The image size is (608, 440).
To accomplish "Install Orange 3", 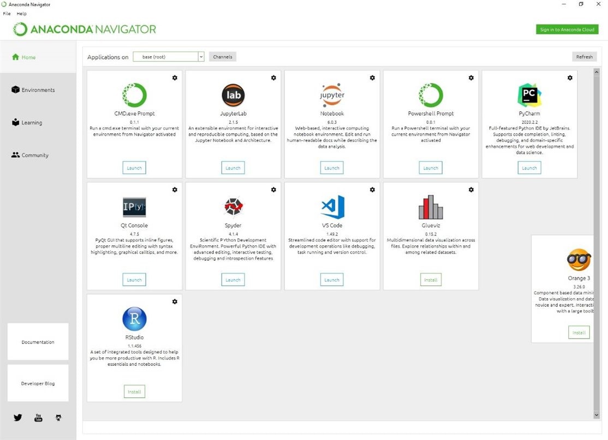I will click(579, 333).
